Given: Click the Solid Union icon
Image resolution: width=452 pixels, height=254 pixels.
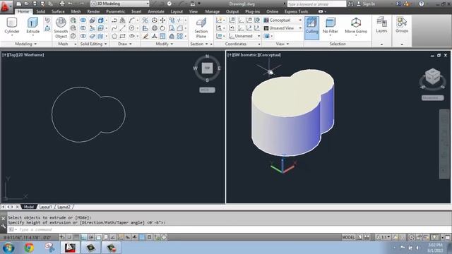Looking at the screenshot, I should coord(83,20).
